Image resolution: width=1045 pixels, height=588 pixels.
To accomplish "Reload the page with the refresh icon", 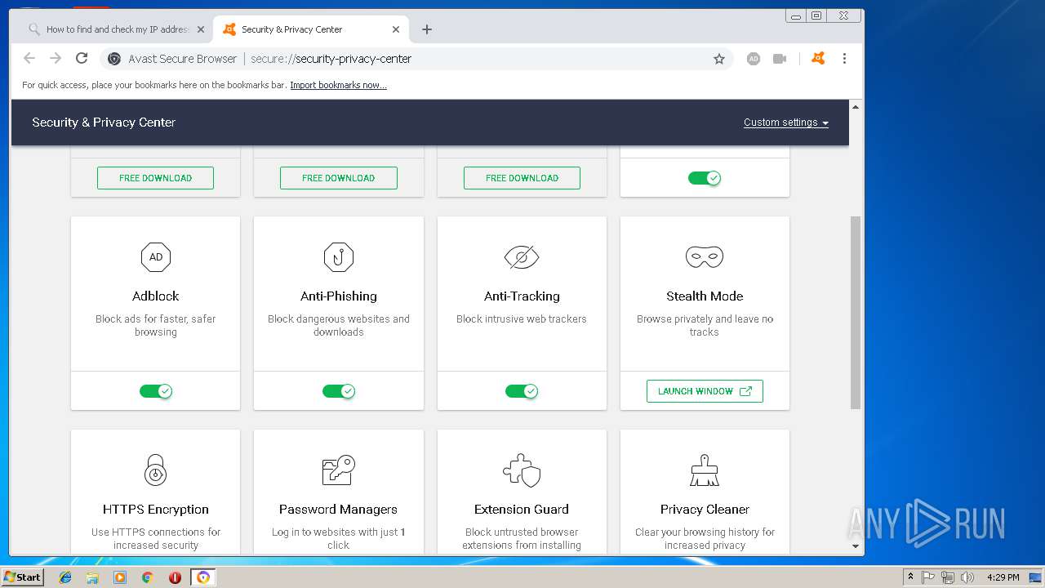I will [82, 58].
